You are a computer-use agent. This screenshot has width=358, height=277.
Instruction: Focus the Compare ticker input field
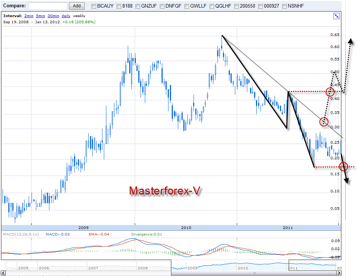coord(48,6)
